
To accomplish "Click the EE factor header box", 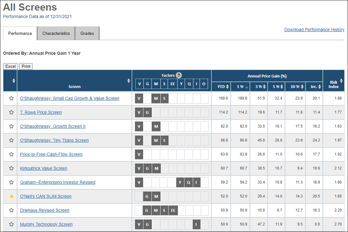I will click(x=173, y=84).
